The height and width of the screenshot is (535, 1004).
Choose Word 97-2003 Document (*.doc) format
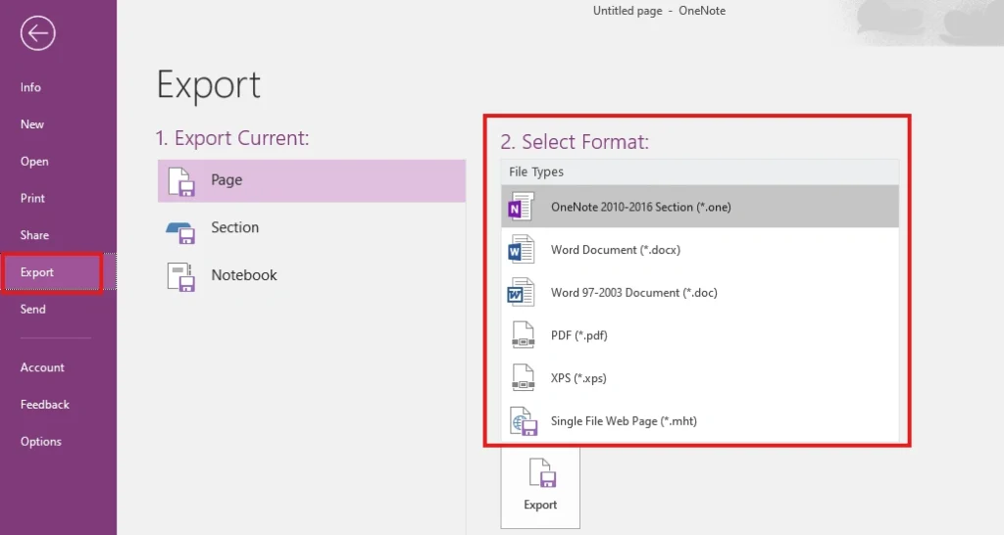coord(700,292)
